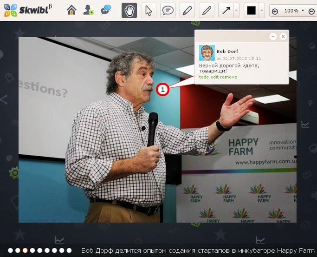Screen dimensions: 317x257
Task: Click the caption about Боб Дорф
Action: (198, 251)
